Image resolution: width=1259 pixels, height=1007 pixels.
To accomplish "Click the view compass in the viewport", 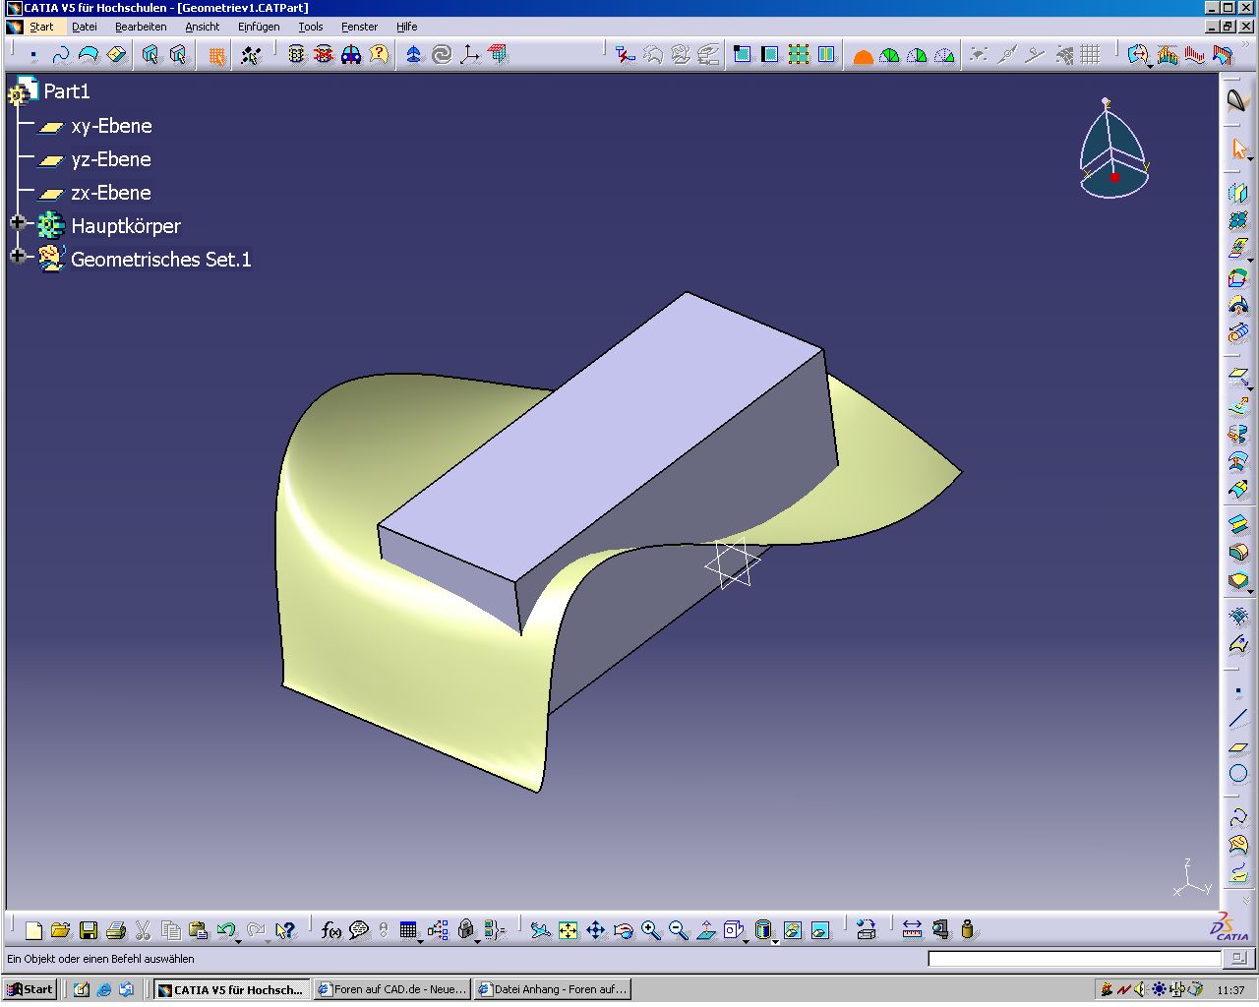I will (x=1112, y=148).
